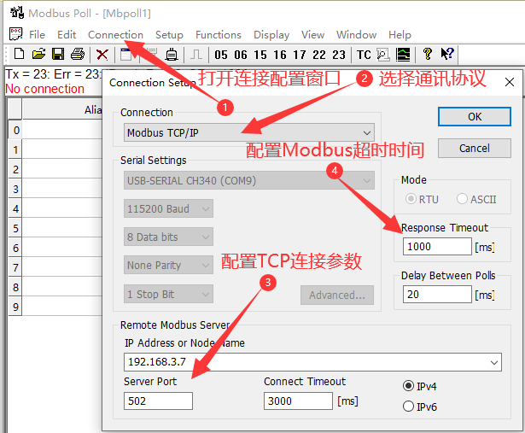Click the Modbus Poll title bar app icon

17,13
